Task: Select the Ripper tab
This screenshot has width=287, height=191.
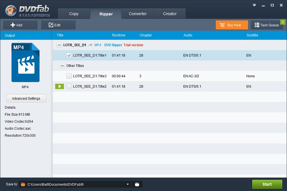Action: point(106,14)
